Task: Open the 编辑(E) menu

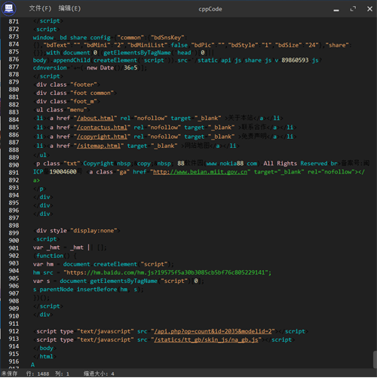Action: coord(69,8)
